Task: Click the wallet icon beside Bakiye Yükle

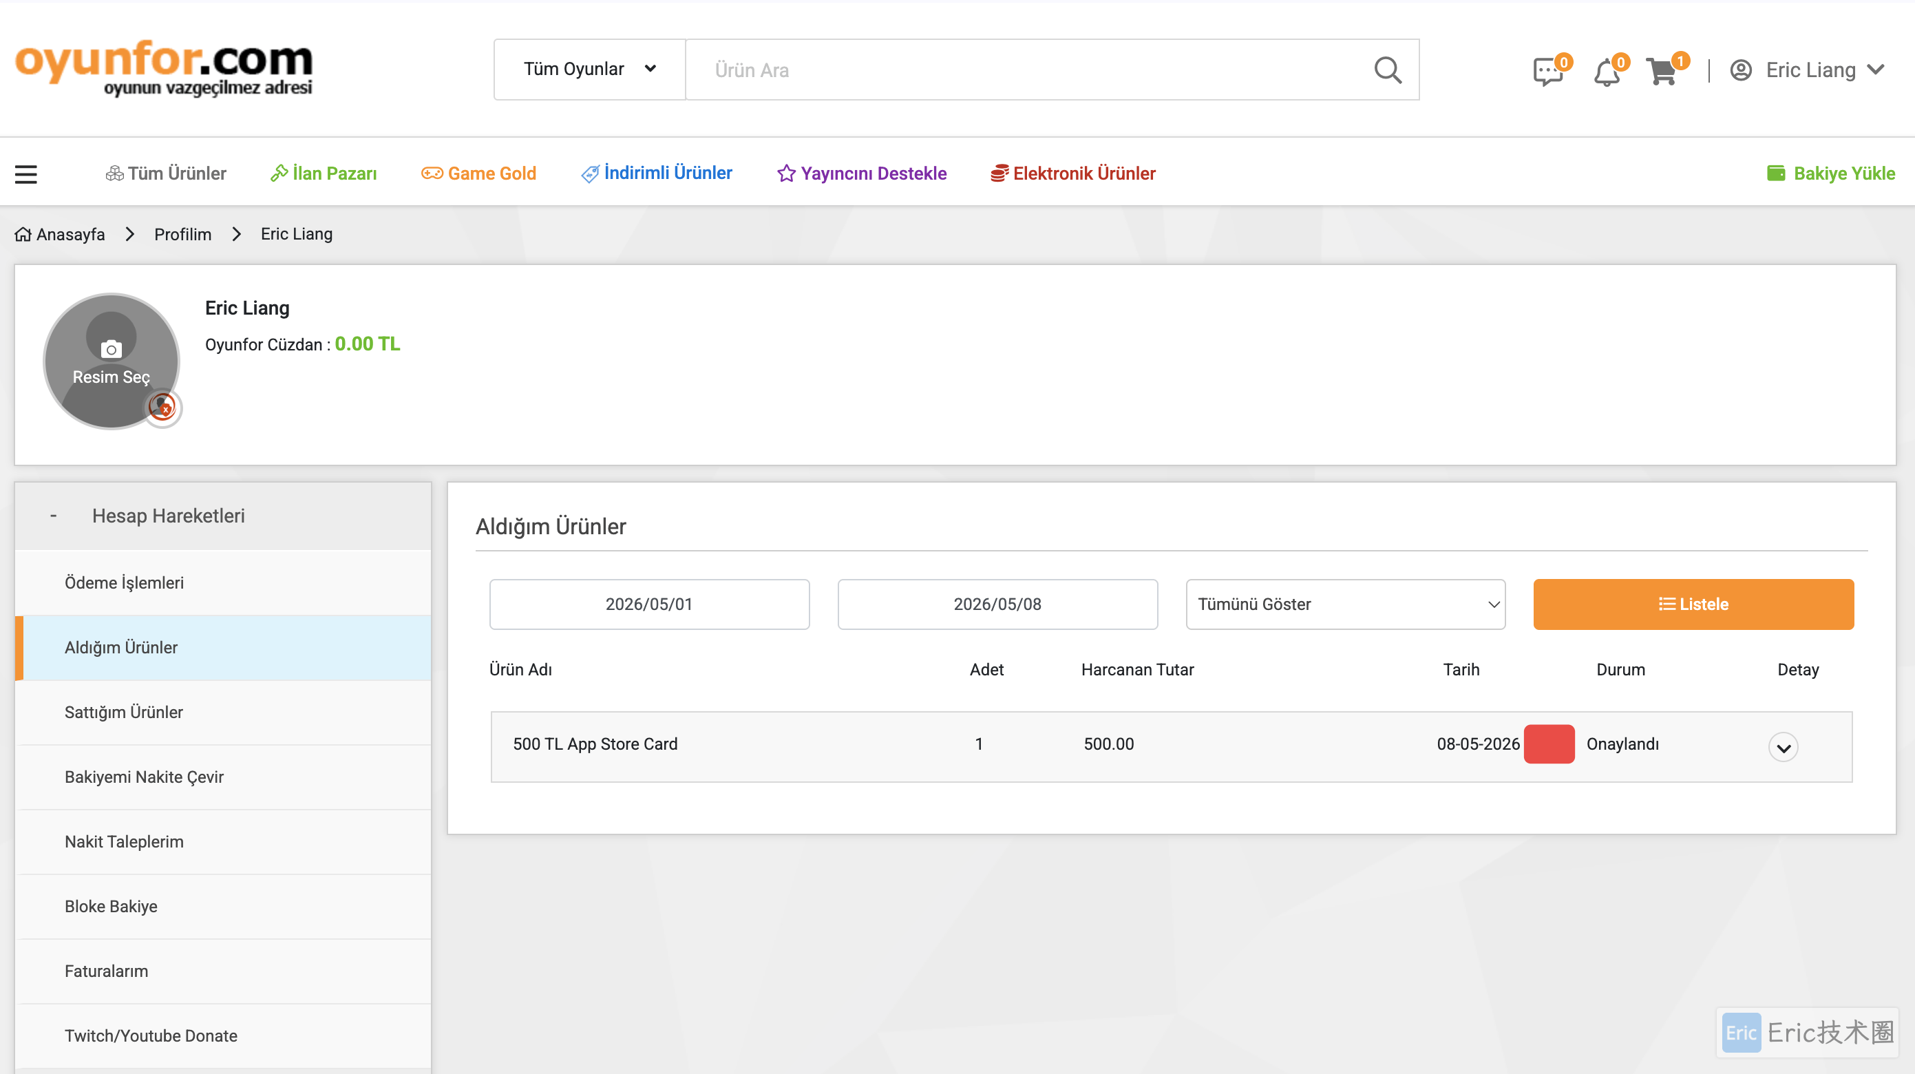Action: coord(1775,173)
